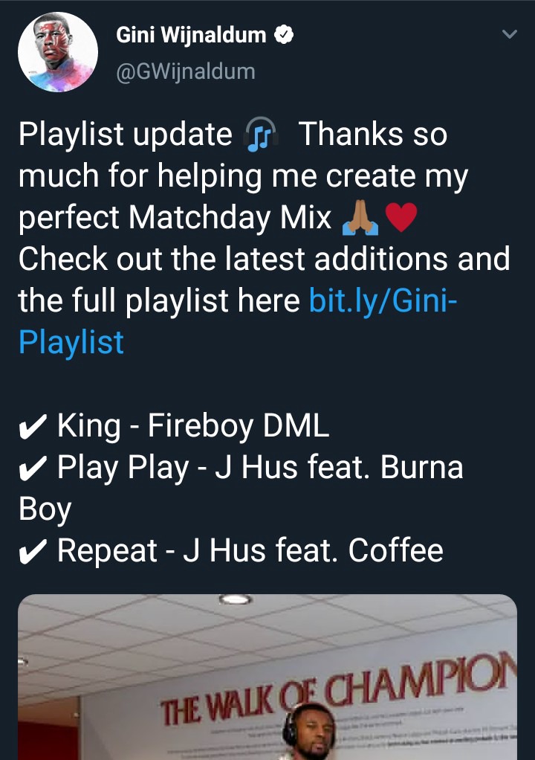Screen dimensions: 535x760
Task: Tap the 'perfect Matchday Mix' text
Action: click(x=175, y=218)
